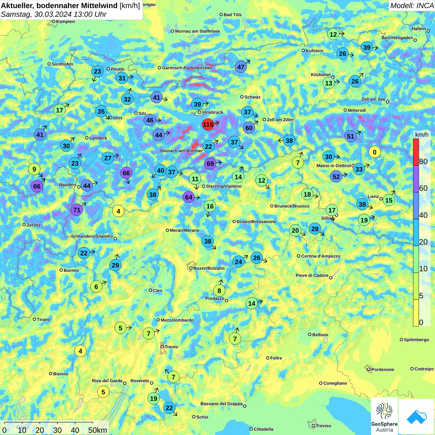Select the 31 marker next to Reutte
Screen dimensions: 435x435
[122, 78]
